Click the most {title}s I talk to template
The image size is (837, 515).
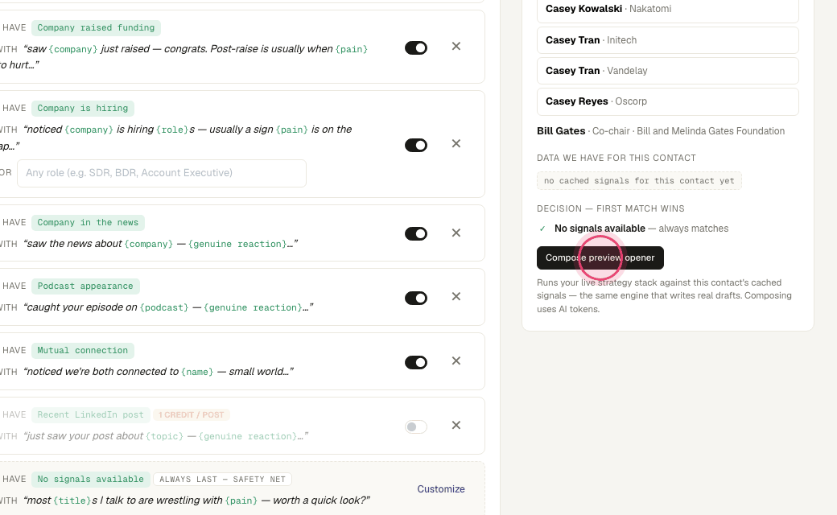(196, 501)
